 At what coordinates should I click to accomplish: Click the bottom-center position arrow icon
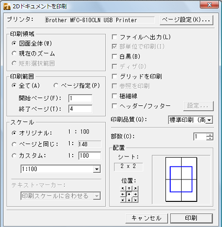tap(129, 200)
